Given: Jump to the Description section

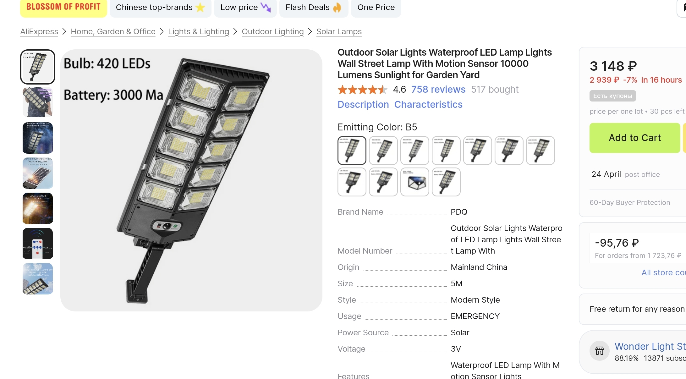Looking at the screenshot, I should click(363, 105).
